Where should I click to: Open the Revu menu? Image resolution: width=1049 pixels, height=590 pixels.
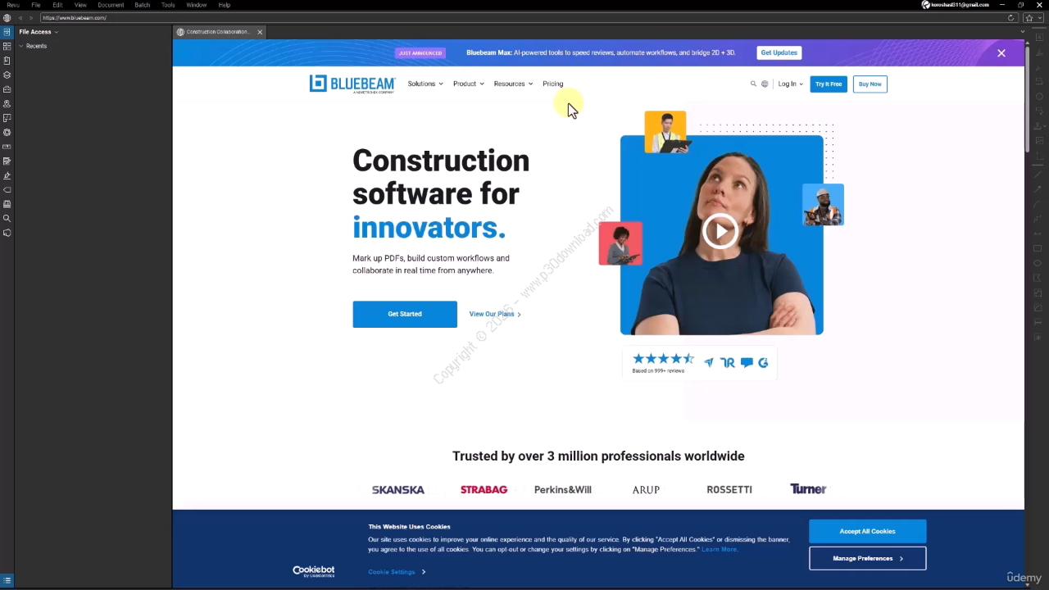click(x=13, y=5)
